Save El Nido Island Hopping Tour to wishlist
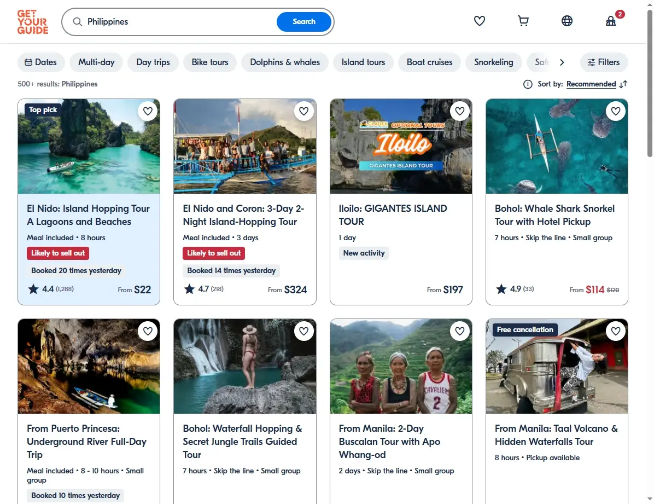The width and height of the screenshot is (654, 504). (x=148, y=111)
